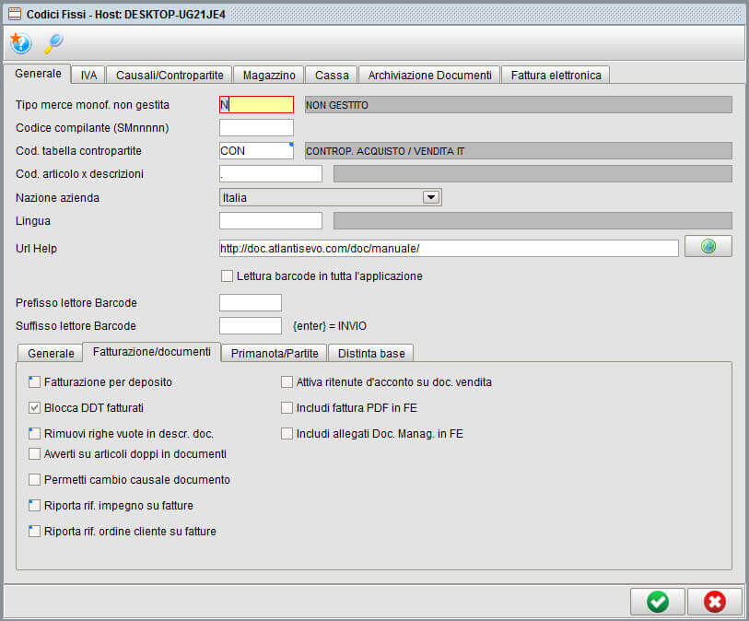
Task: Enable Riporta rif. ordine cliente su fatture
Action: [x=34, y=531]
